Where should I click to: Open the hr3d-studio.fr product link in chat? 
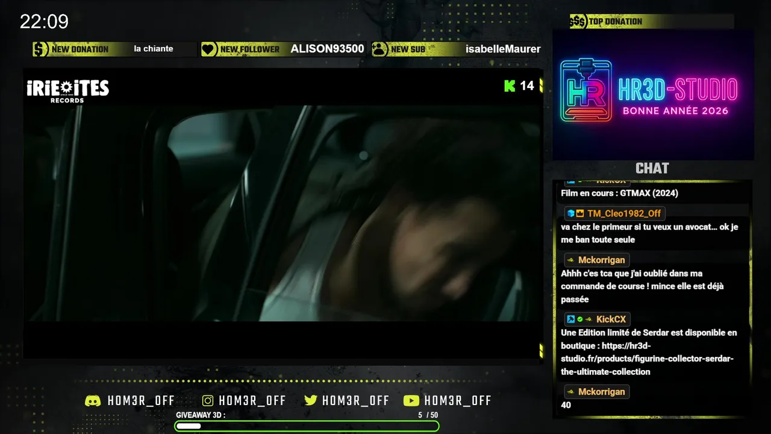coord(648,359)
